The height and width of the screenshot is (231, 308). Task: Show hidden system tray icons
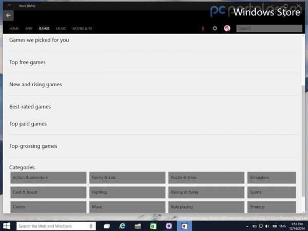(247, 226)
